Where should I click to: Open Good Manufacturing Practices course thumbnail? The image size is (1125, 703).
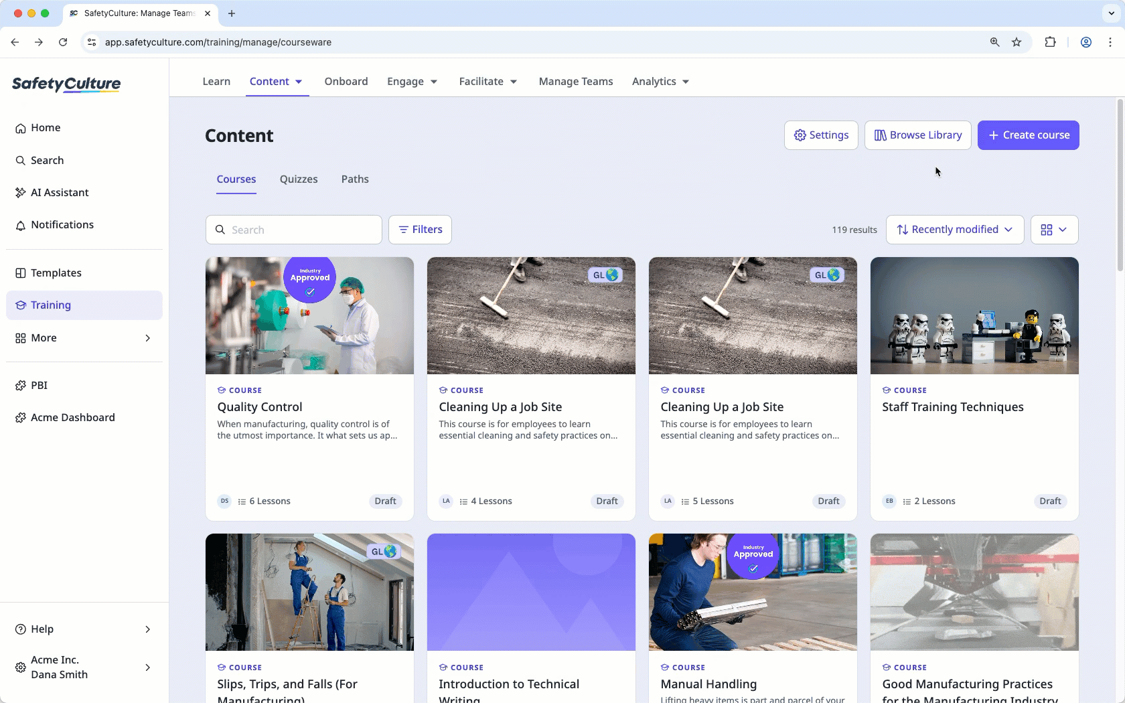pyautogui.click(x=974, y=592)
